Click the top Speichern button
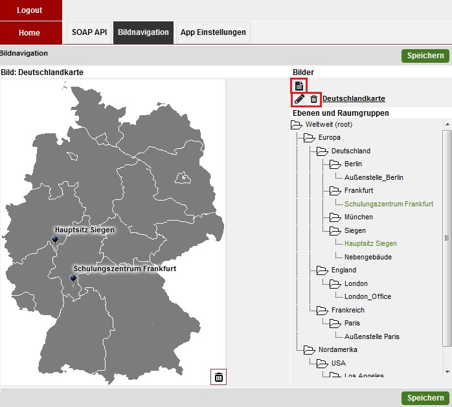Viewport: 452px width, 407px height. click(425, 56)
